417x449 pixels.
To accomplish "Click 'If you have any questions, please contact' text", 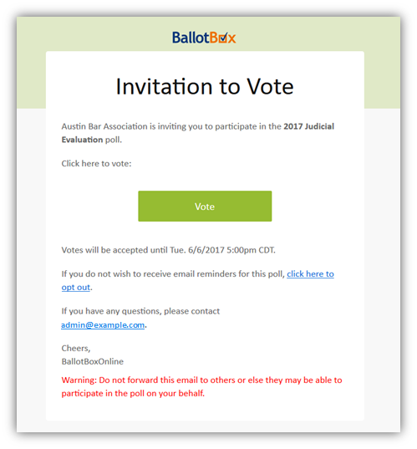I will (140, 311).
